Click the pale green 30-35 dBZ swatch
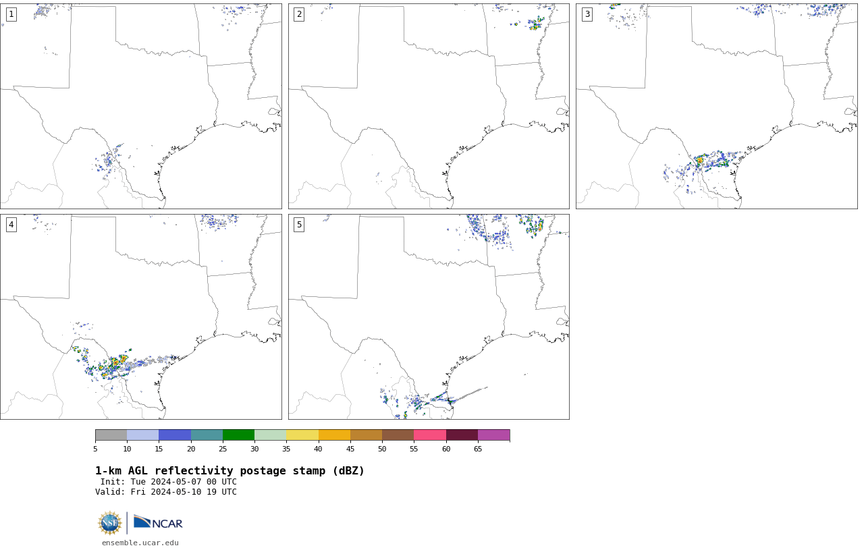This screenshot has height=550, width=864. pyautogui.click(x=270, y=435)
